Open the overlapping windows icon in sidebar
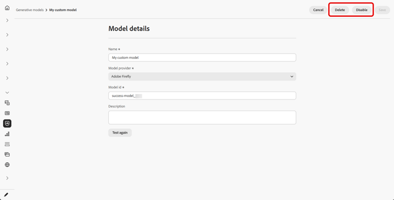The height and width of the screenshot is (200, 394). point(7,154)
